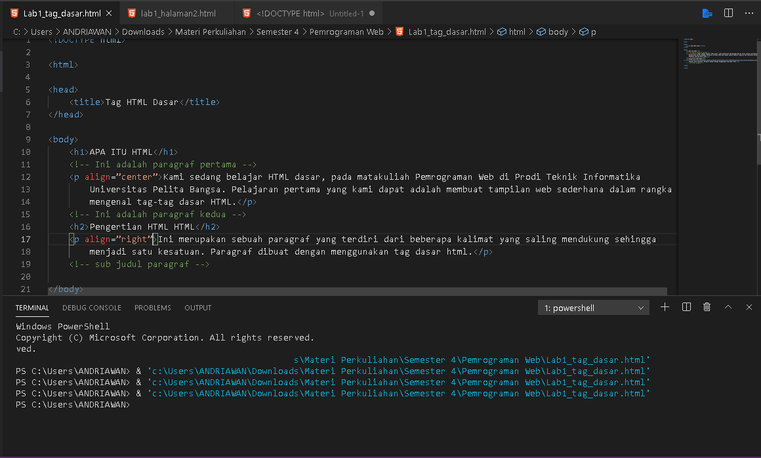Click last terminal prompt PS C:\Users\ANDRIAWAN>

[73, 405]
